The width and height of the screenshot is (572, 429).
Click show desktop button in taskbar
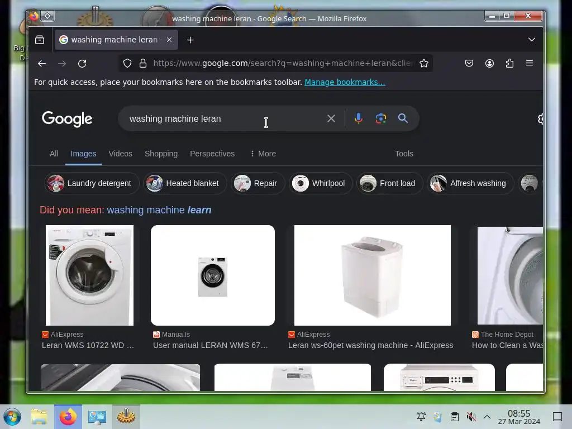[x=557, y=417]
